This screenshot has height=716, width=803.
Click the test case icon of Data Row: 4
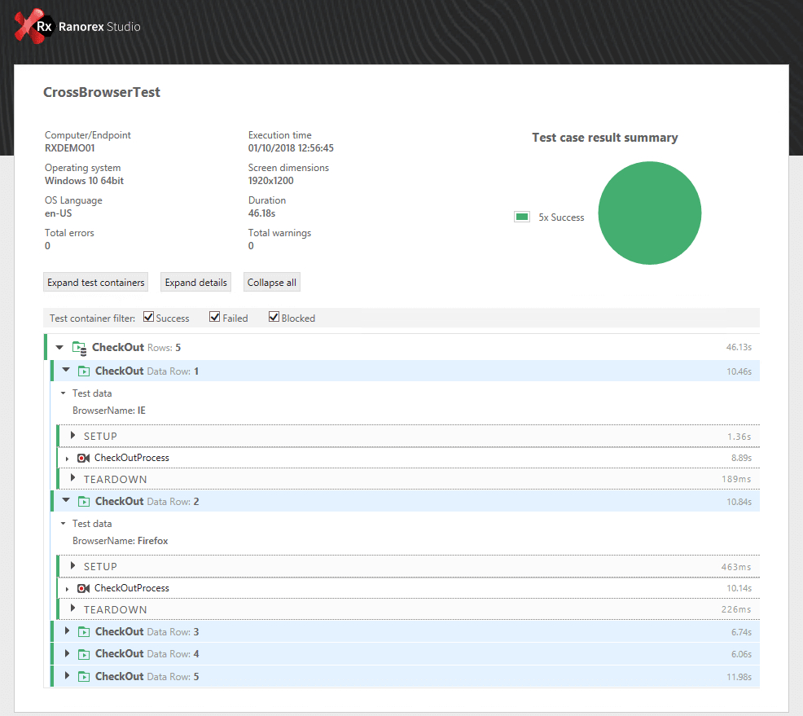coord(83,654)
